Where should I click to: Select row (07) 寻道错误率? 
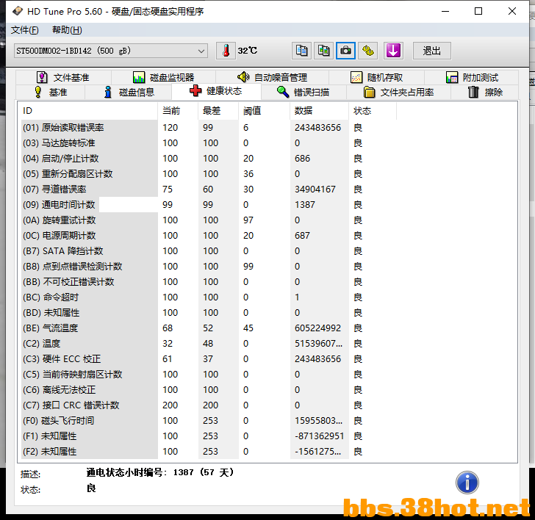click(x=209, y=189)
